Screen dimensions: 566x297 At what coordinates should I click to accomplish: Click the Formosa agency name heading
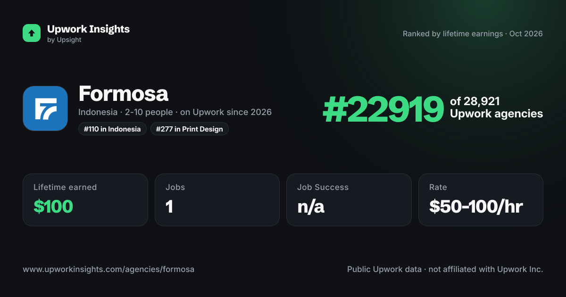pos(124,93)
